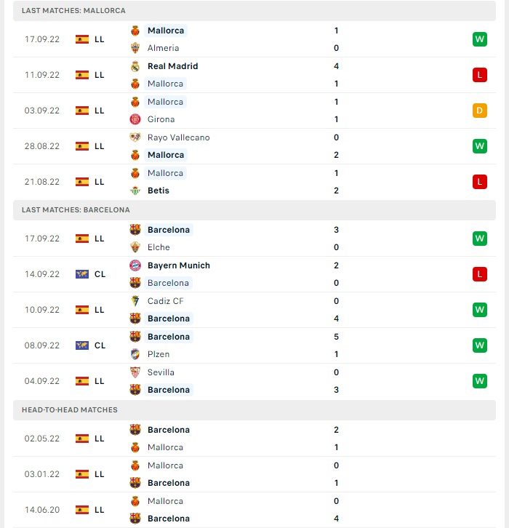
Task: Open the 02.05.22 Barcelona vs Mallorca match
Action: (x=254, y=439)
